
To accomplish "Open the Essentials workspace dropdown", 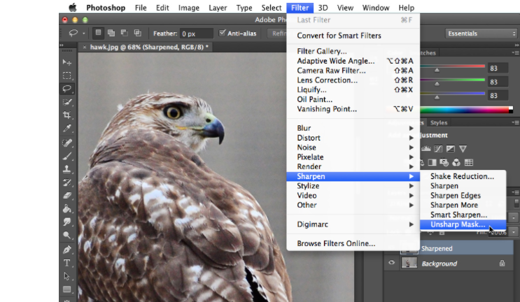I will (x=481, y=33).
